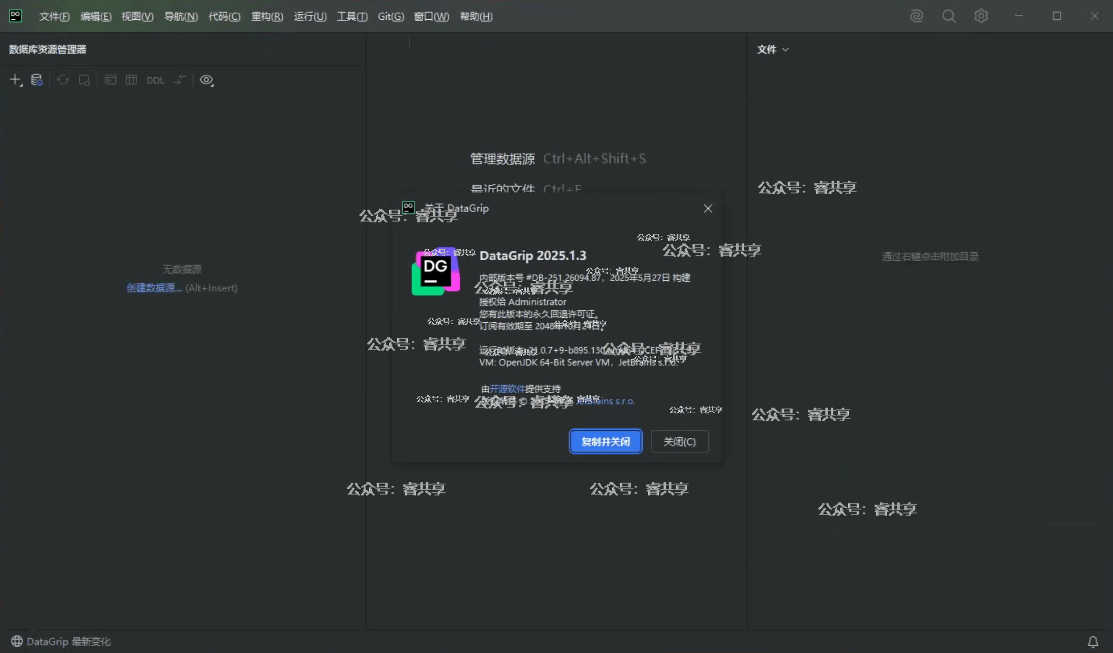Click the globe icon in the status bar
The height and width of the screenshot is (653, 1113).
point(17,641)
